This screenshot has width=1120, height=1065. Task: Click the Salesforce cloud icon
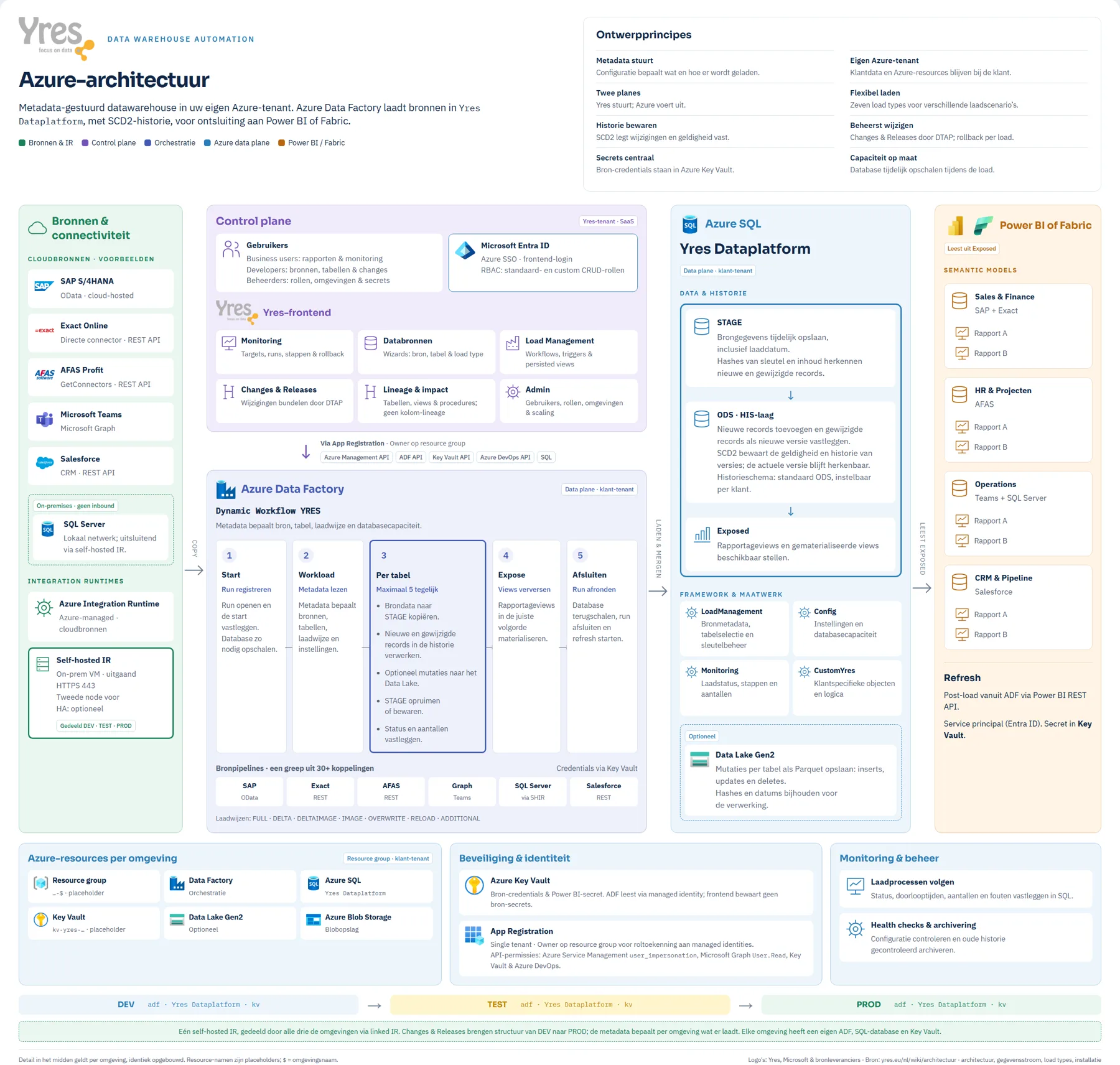coord(44,463)
